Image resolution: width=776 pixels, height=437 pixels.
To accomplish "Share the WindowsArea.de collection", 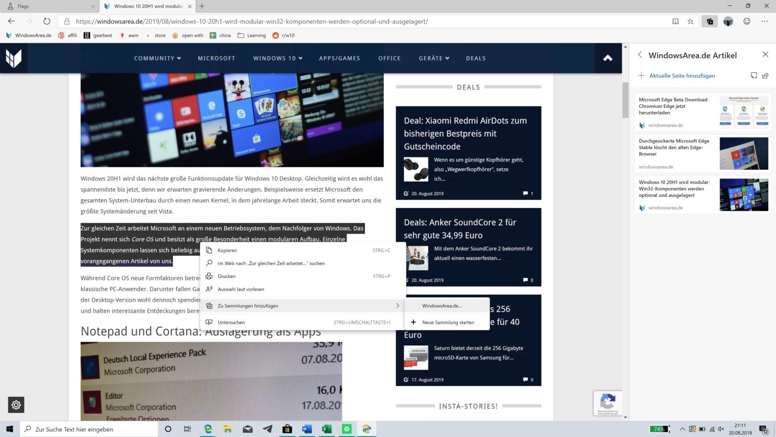I will (766, 75).
